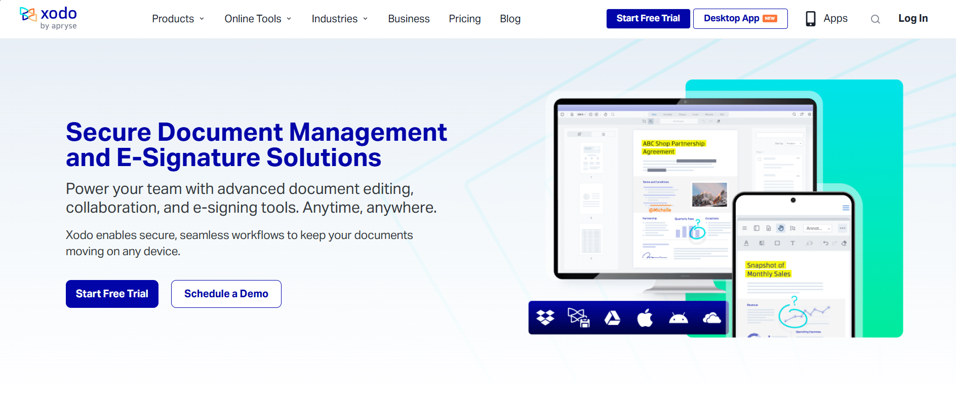This screenshot has height=399, width=956.
Task: Click the Xodo by Apryse logo
Action: point(49,18)
